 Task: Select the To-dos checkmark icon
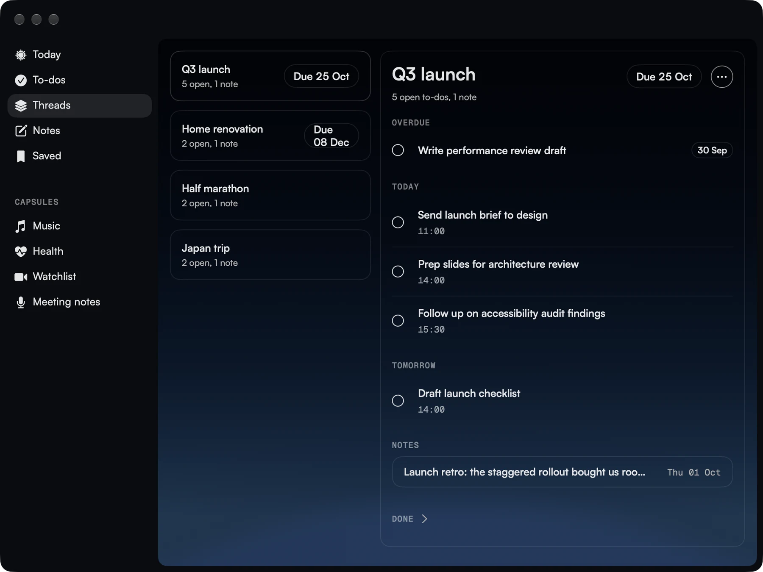point(20,80)
